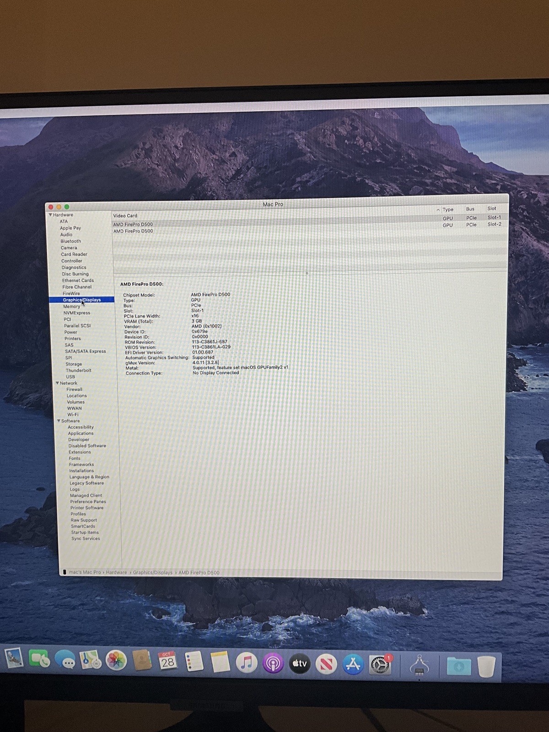The height and width of the screenshot is (732, 549).
Task: Select NVMExpress in the sidebar
Action: pos(77,313)
